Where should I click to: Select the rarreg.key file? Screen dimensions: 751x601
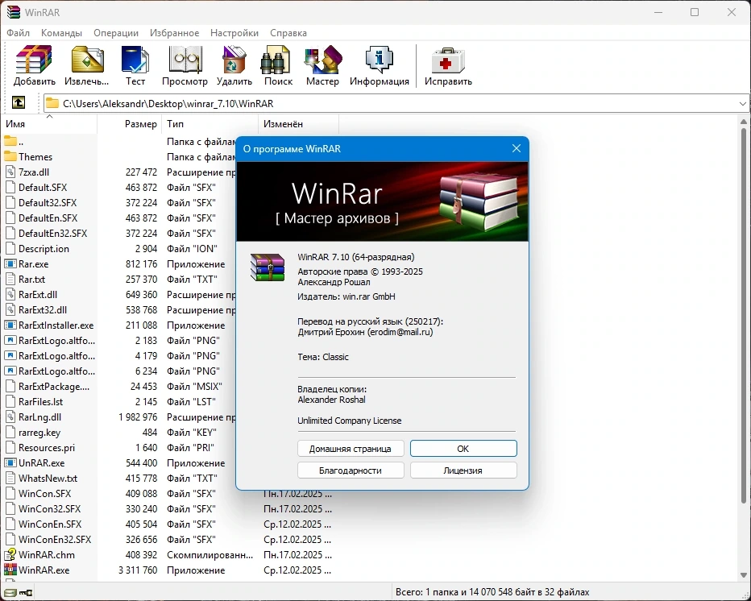[39, 433]
